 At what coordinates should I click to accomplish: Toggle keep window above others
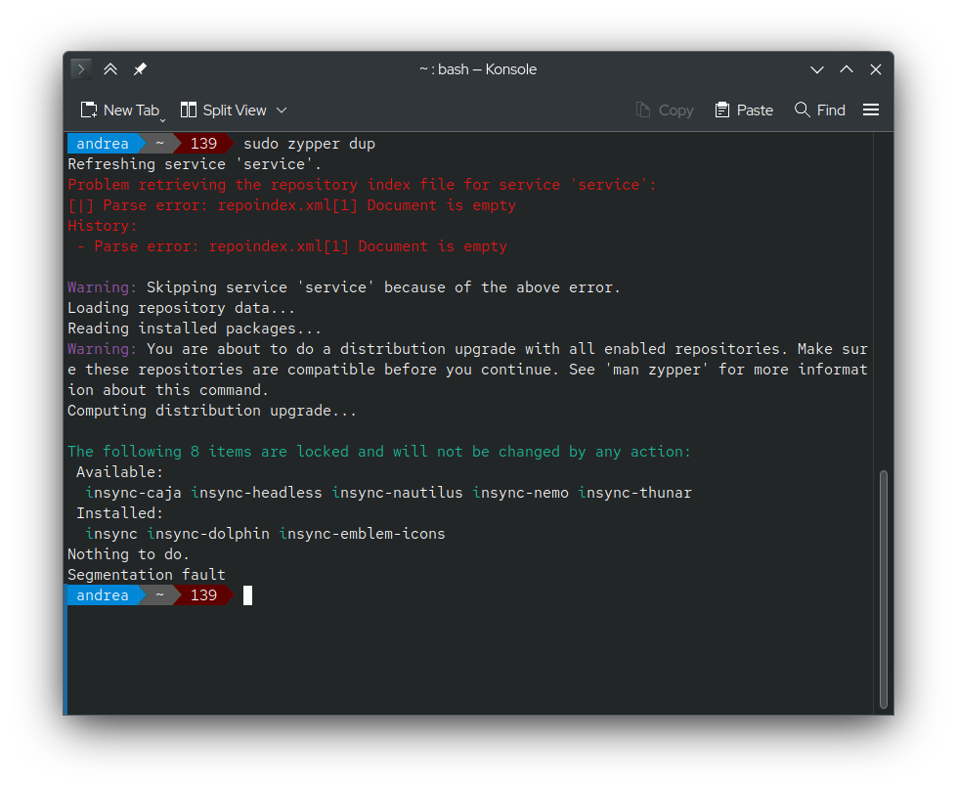(x=110, y=69)
